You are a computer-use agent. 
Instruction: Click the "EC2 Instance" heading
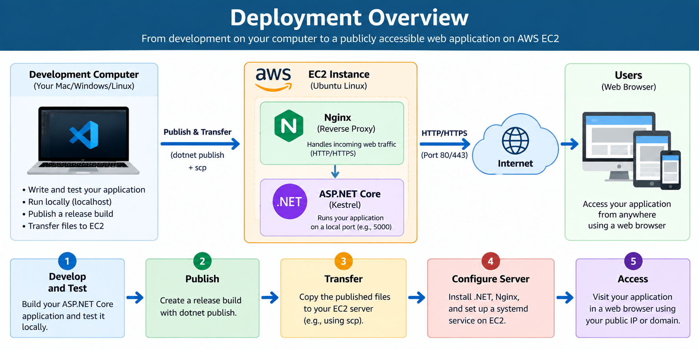click(x=339, y=74)
